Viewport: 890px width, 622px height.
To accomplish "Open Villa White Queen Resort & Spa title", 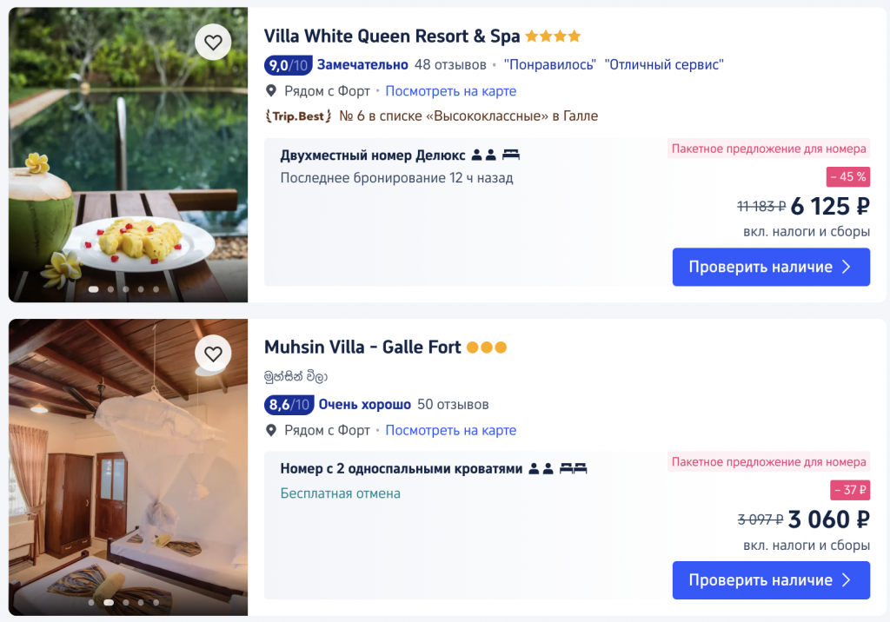I will click(392, 36).
